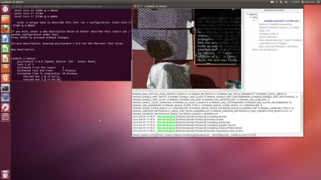Launch Firefox from the launcher
The width and height of the screenshot is (321, 180).
coord(5,29)
